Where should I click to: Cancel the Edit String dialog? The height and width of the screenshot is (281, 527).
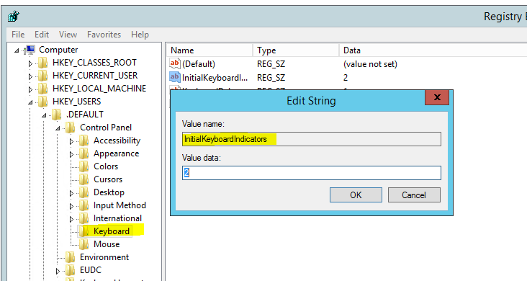[x=414, y=195]
